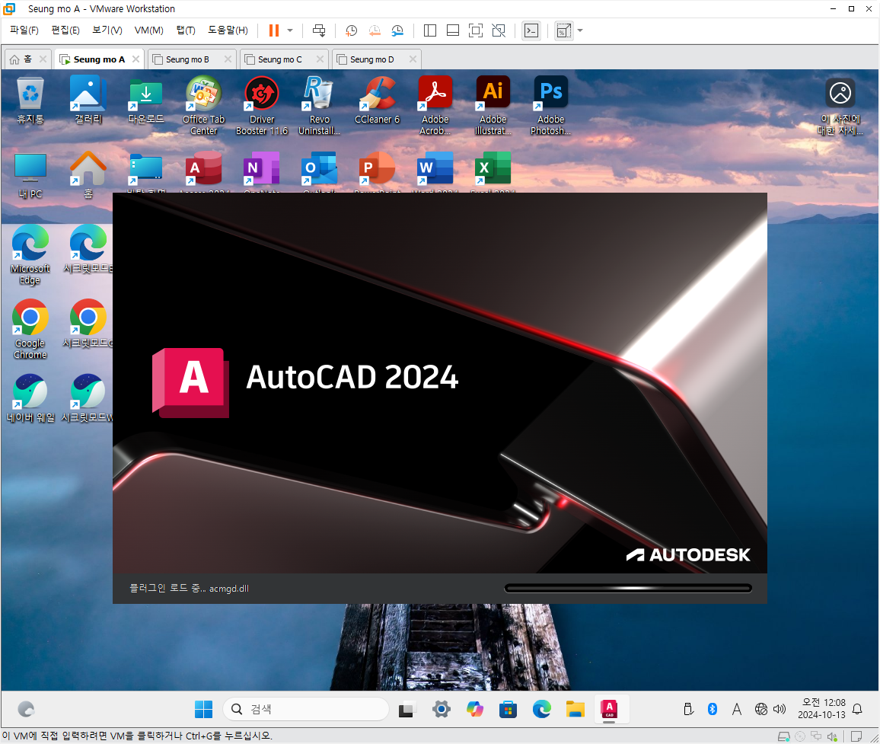
Task: Click the AutoCAD taskbar button
Action: click(610, 709)
